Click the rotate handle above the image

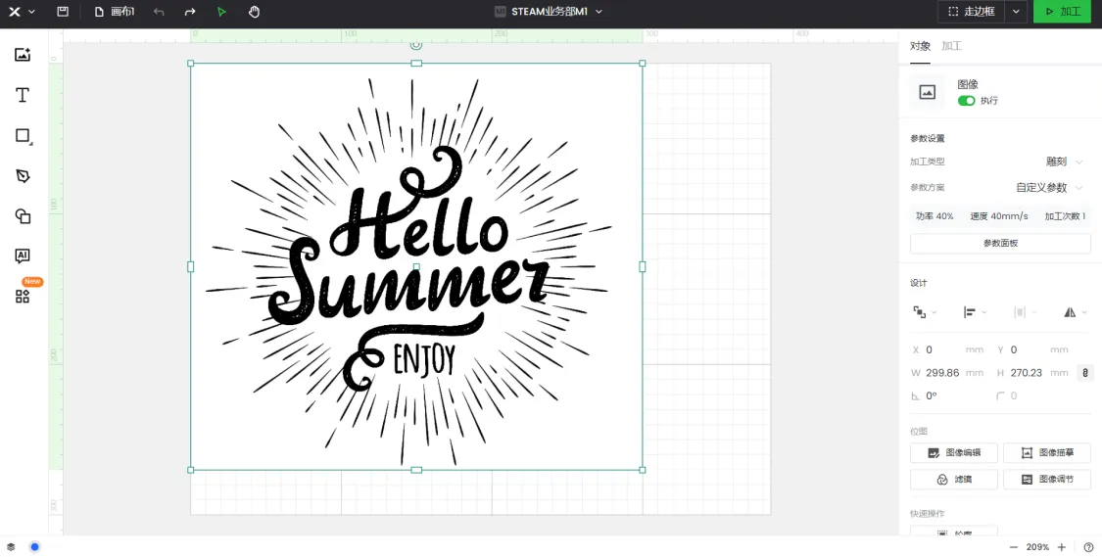pyautogui.click(x=416, y=45)
